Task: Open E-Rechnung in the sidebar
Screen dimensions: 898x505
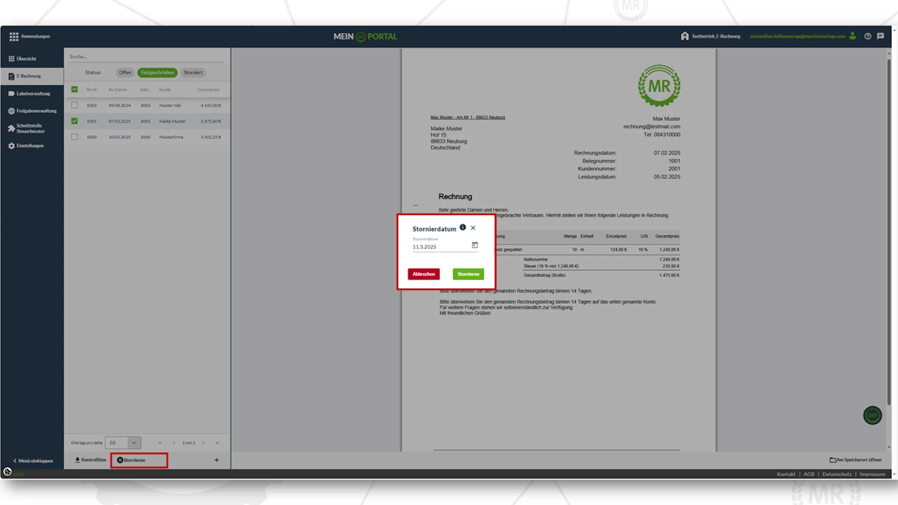Action: tap(32, 76)
